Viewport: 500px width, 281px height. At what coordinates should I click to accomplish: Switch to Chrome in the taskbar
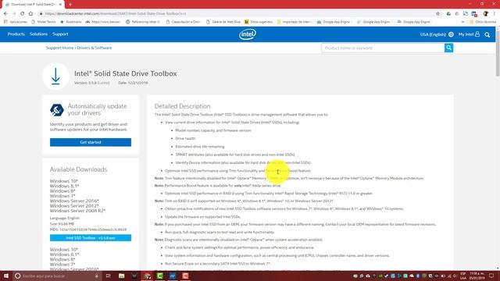click(147, 276)
